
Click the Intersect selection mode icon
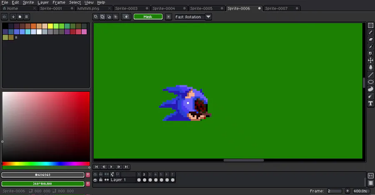(x=116, y=17)
